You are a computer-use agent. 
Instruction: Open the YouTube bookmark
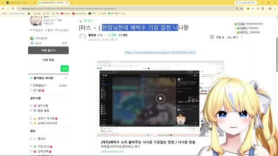[x=66, y=13]
